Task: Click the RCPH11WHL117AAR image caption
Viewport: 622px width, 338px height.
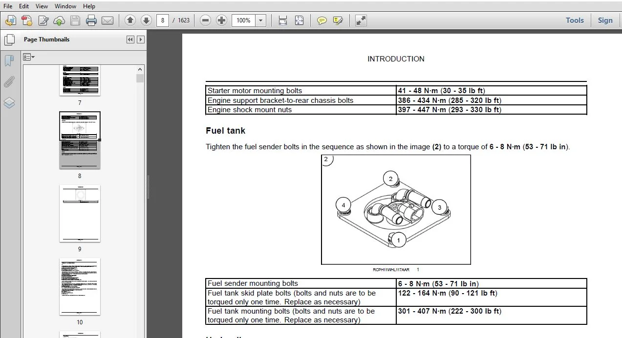Action: point(391,269)
